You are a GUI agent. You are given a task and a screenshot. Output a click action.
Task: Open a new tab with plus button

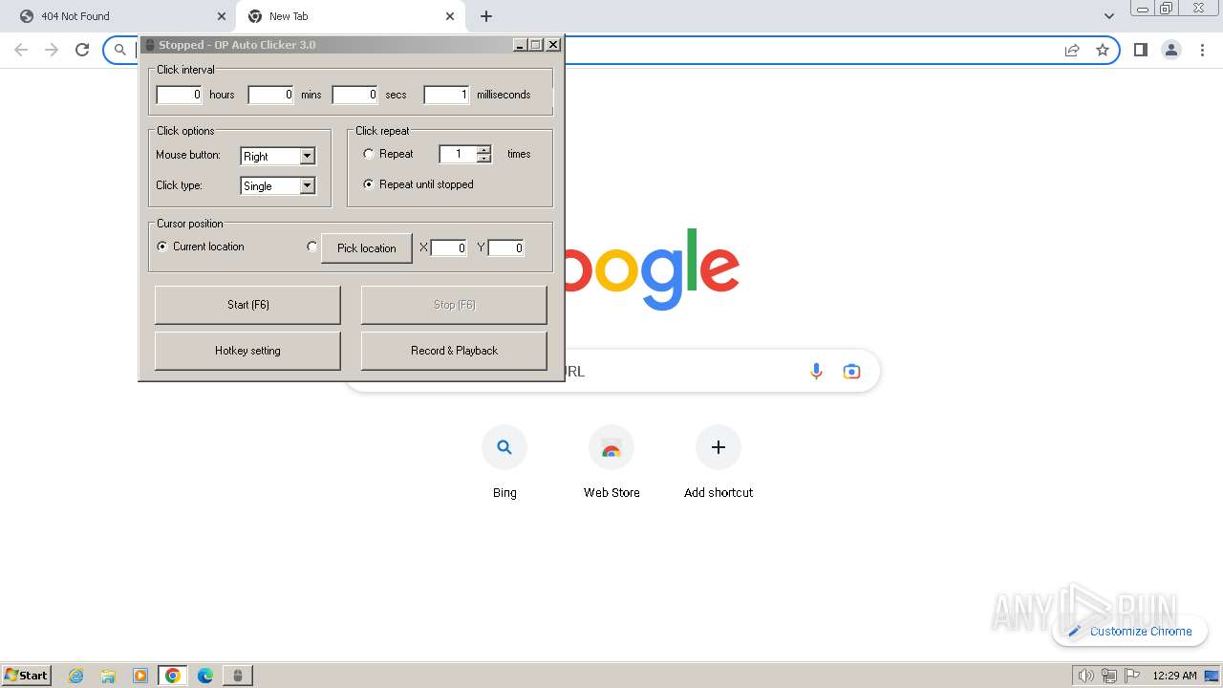click(486, 16)
